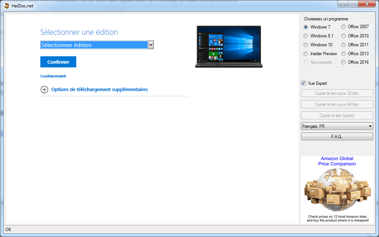Select the Office 2016 radio button
This screenshot has height=237, width=379.
[343, 62]
